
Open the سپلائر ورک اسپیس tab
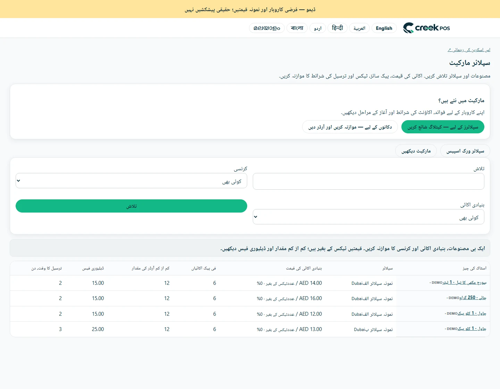[x=465, y=151]
